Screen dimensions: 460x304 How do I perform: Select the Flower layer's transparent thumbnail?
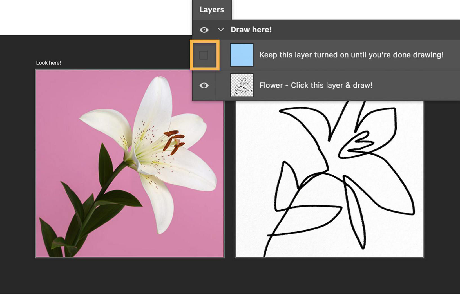(242, 85)
